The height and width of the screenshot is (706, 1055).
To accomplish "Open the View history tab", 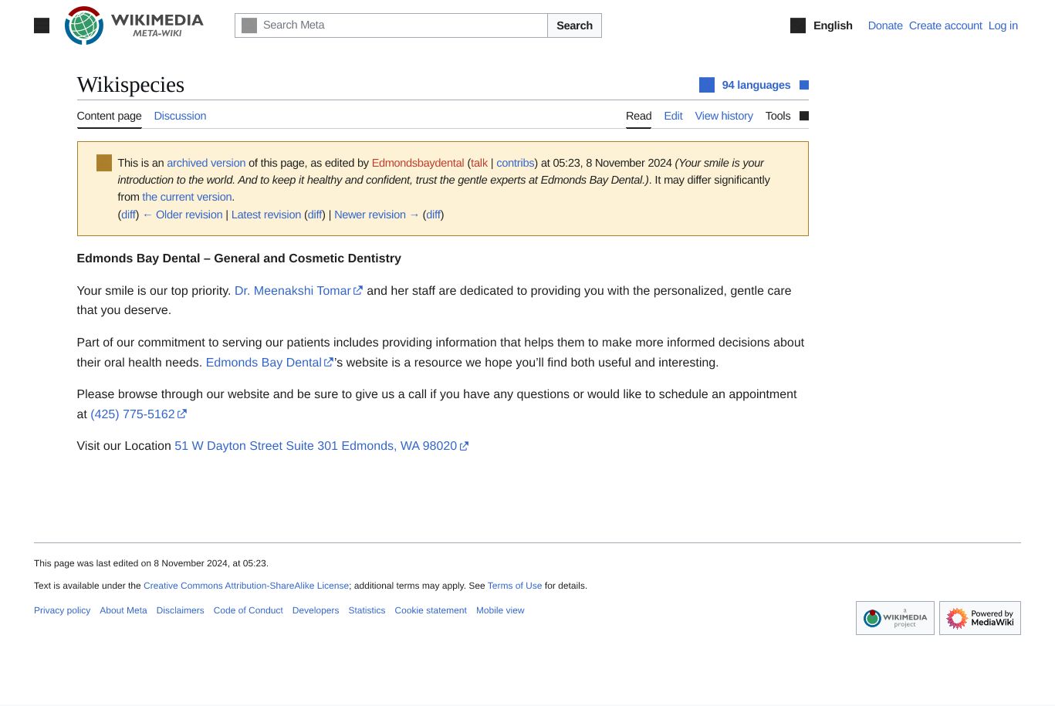I will pos(723,116).
